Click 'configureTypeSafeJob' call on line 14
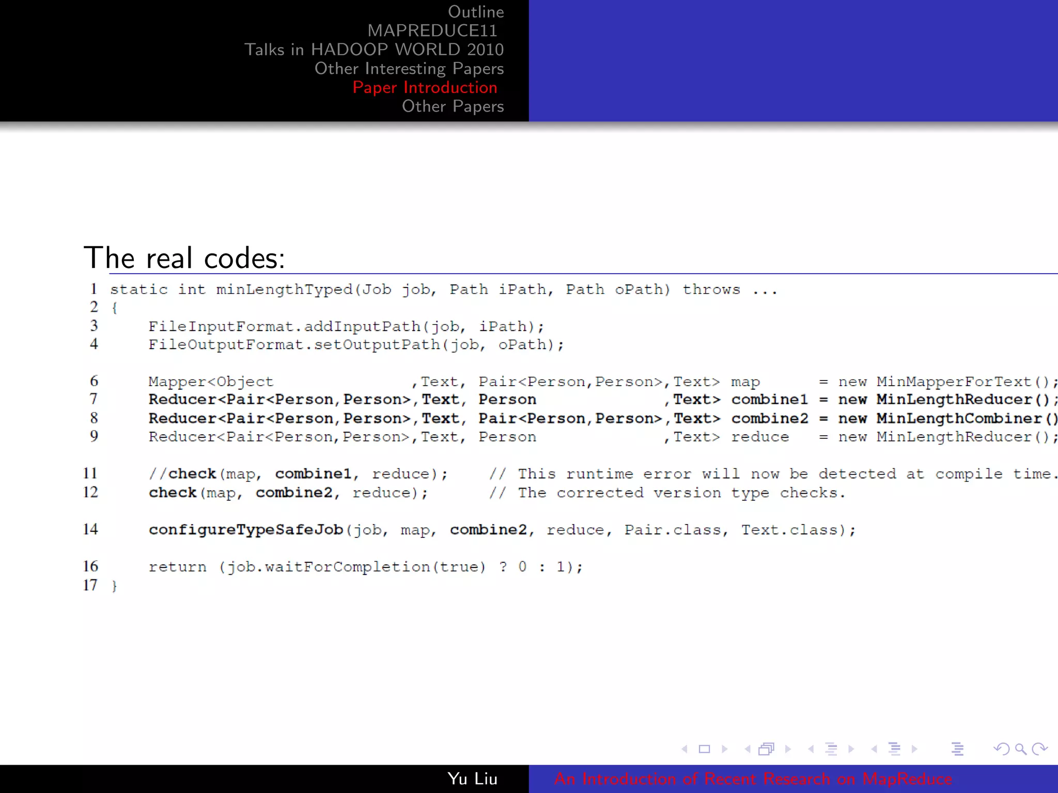The height and width of the screenshot is (793, 1058). (x=246, y=530)
